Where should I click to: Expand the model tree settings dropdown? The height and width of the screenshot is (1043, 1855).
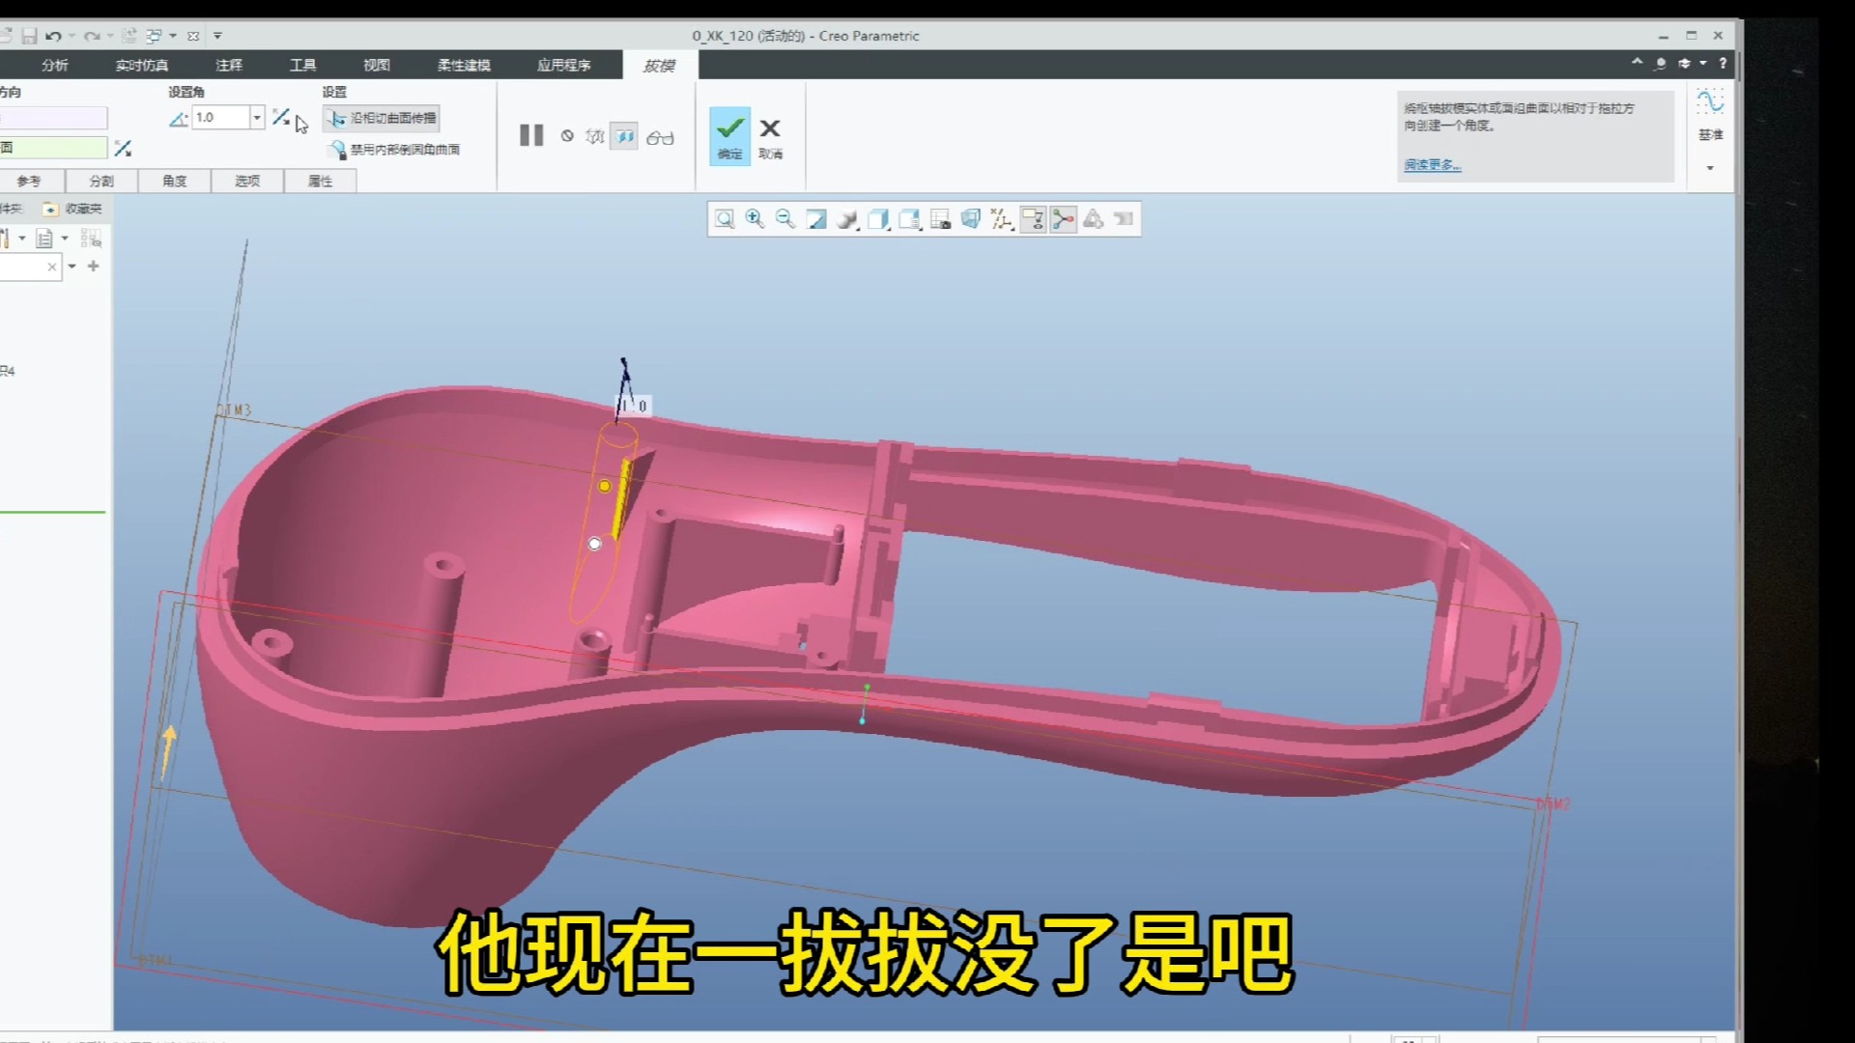pos(21,239)
